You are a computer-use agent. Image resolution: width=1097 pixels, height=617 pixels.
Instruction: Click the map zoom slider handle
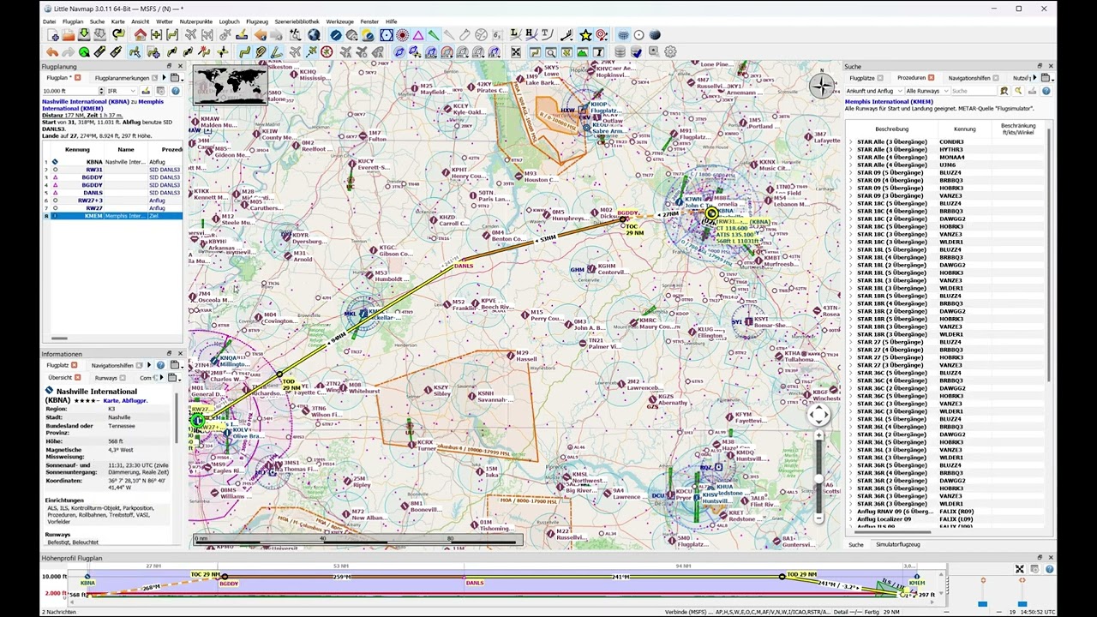[x=818, y=480]
